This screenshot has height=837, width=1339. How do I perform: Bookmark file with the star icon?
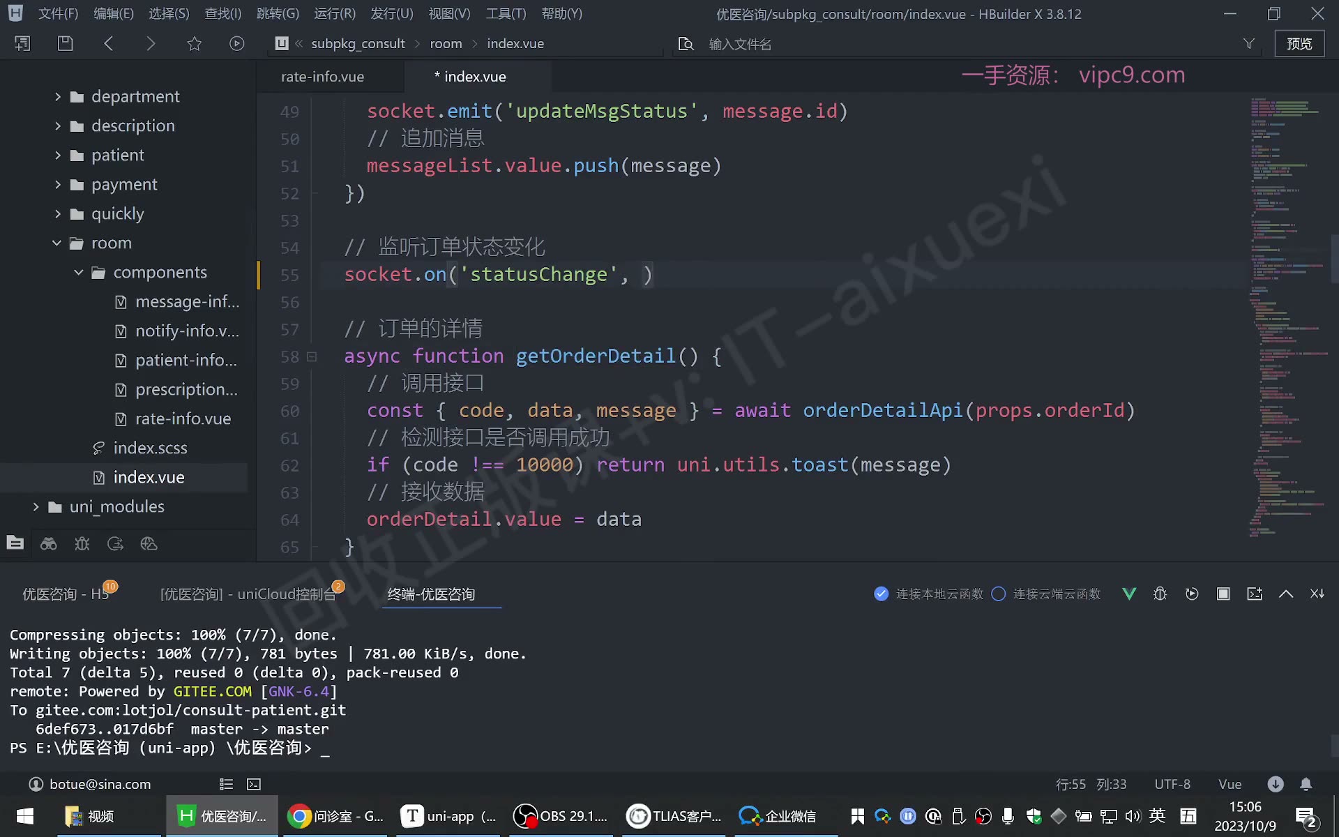coord(194,43)
